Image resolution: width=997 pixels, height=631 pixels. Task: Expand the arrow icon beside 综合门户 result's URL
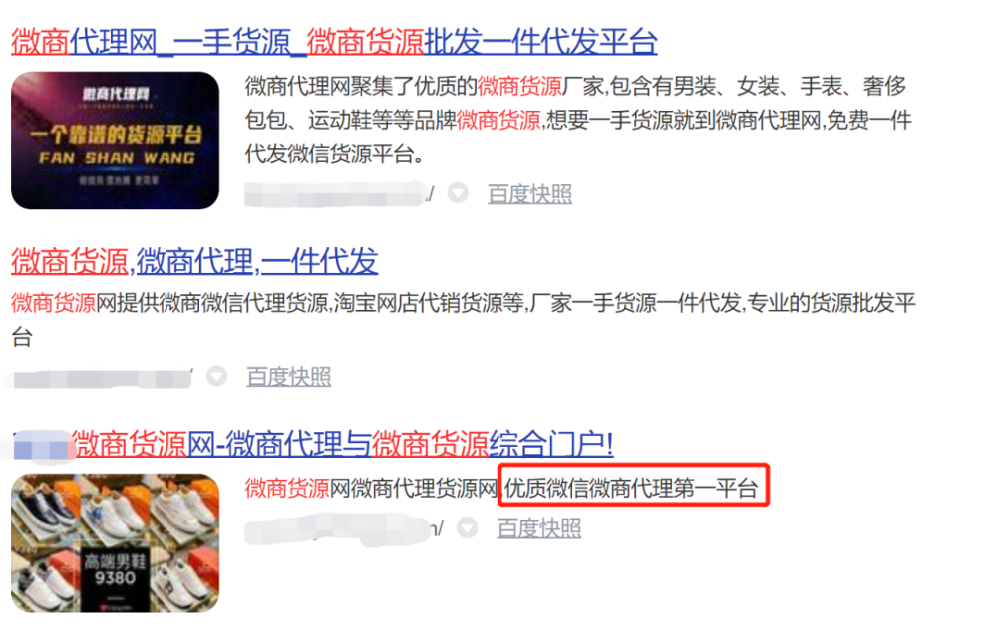(468, 527)
